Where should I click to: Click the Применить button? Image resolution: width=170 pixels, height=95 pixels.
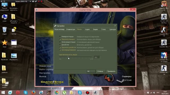point(111,71)
